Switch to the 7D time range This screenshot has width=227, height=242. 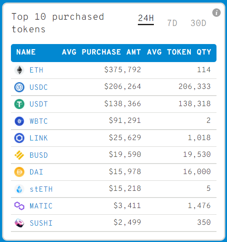coord(172,23)
